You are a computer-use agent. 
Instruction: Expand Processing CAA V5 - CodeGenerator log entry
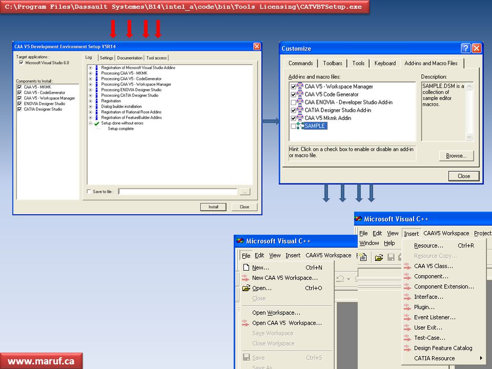coord(90,79)
